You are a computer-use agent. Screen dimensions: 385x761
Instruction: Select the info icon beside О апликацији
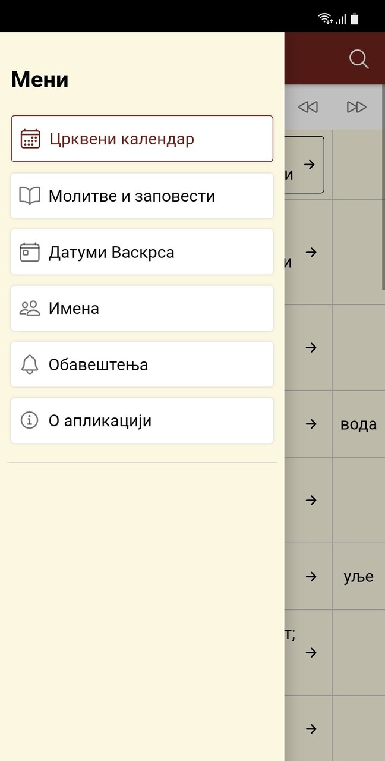(x=29, y=420)
